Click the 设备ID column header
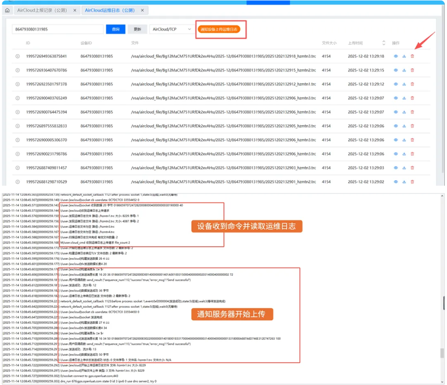 click(x=86, y=43)
